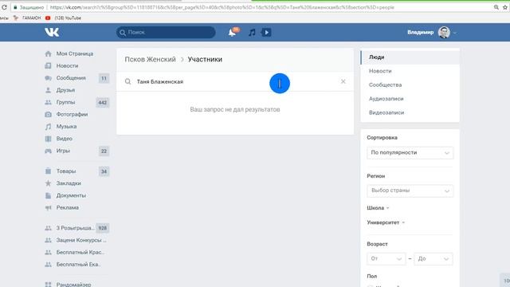The width and height of the screenshot is (510, 287).
Task: Click the camera icon beside Фотографии
Action: tap(48, 115)
